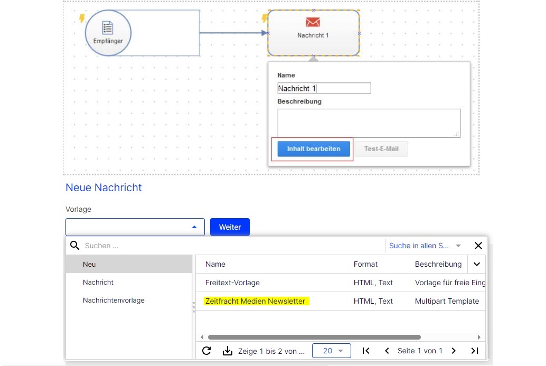Click the Name input field
This screenshot has width=546, height=366.
[x=324, y=88]
